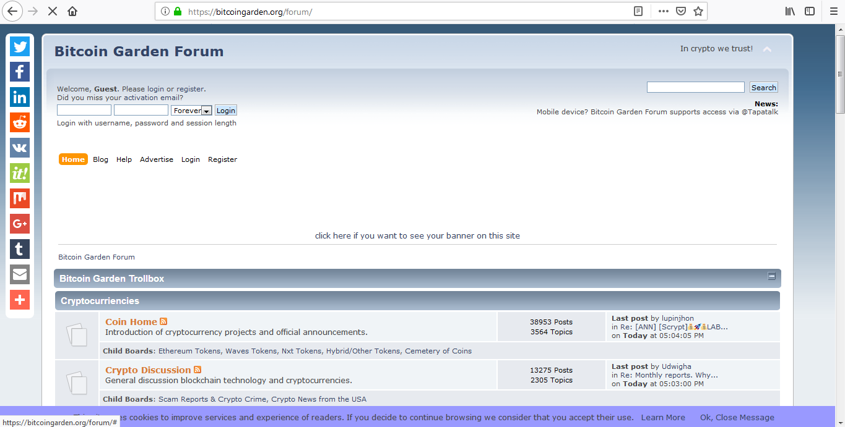This screenshot has width=845, height=427.
Task: Share page on Reddit
Action: (x=20, y=122)
